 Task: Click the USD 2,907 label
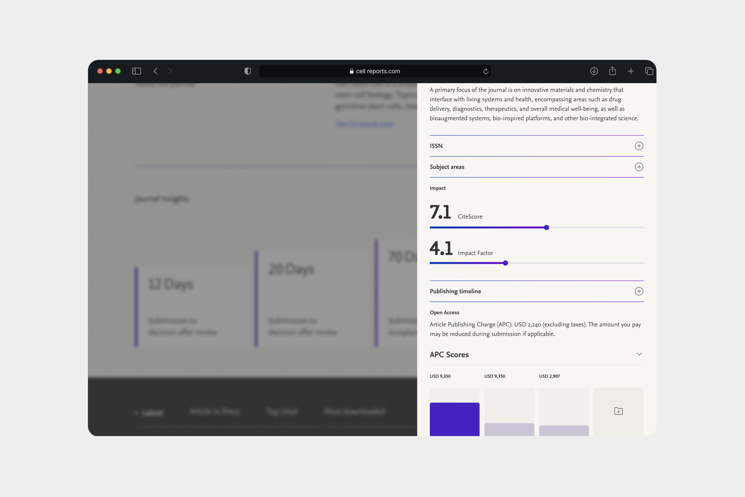[549, 376]
